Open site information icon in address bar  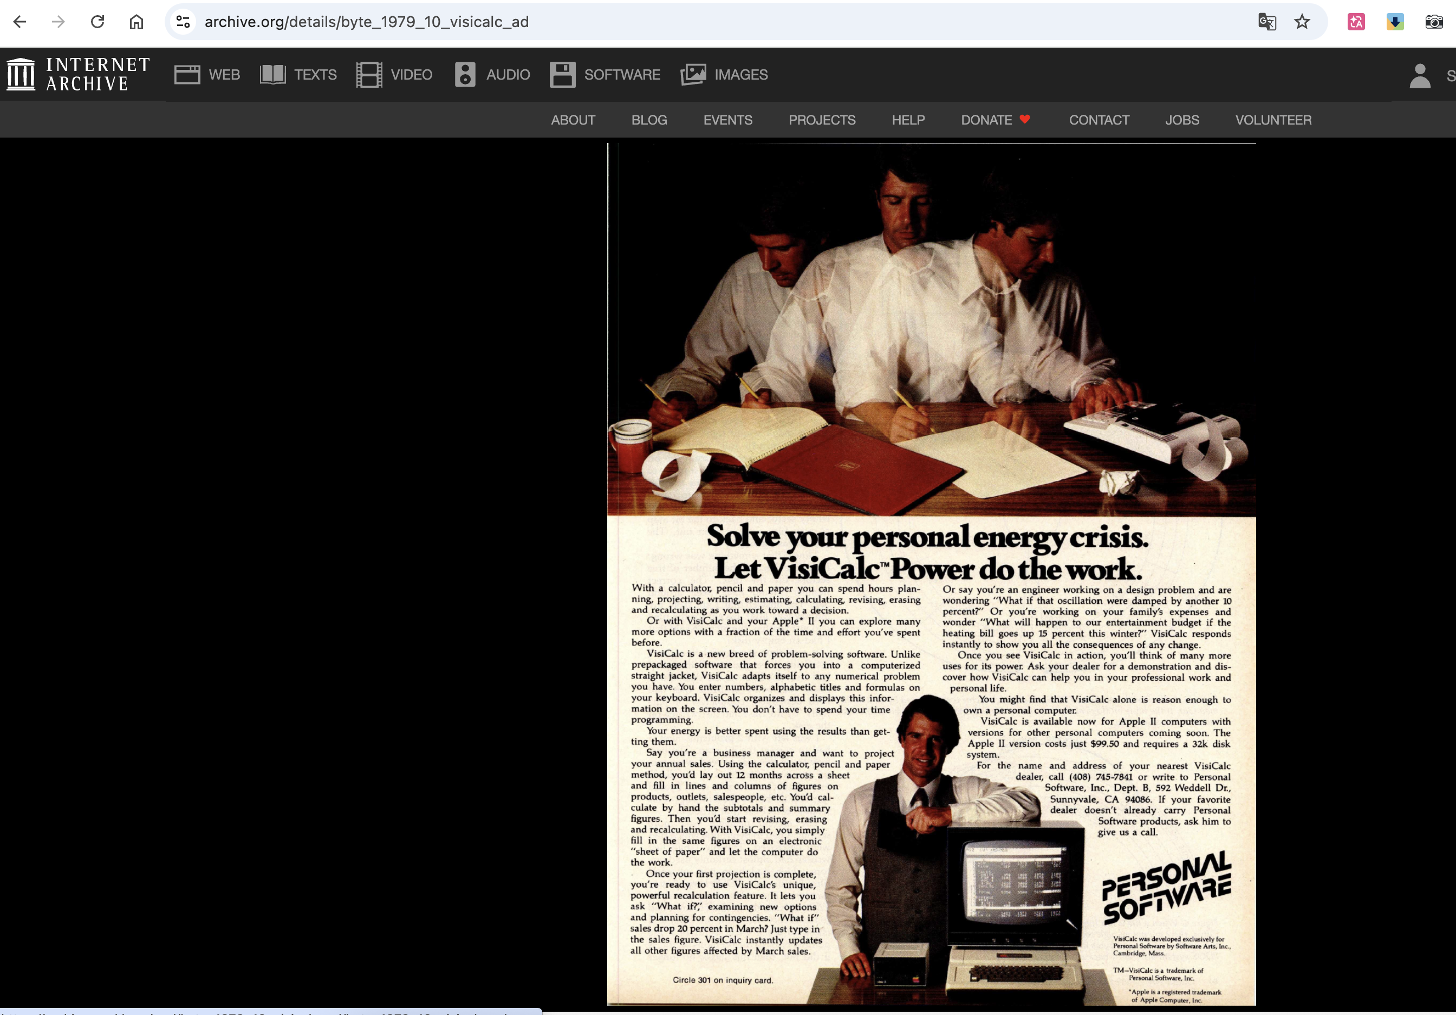coord(183,22)
